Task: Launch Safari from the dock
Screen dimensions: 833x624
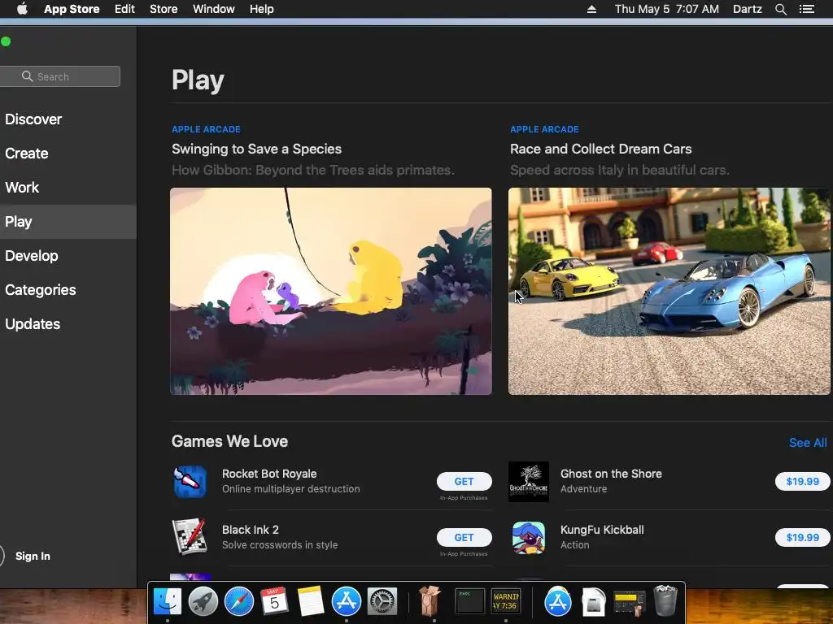Action: (x=239, y=602)
